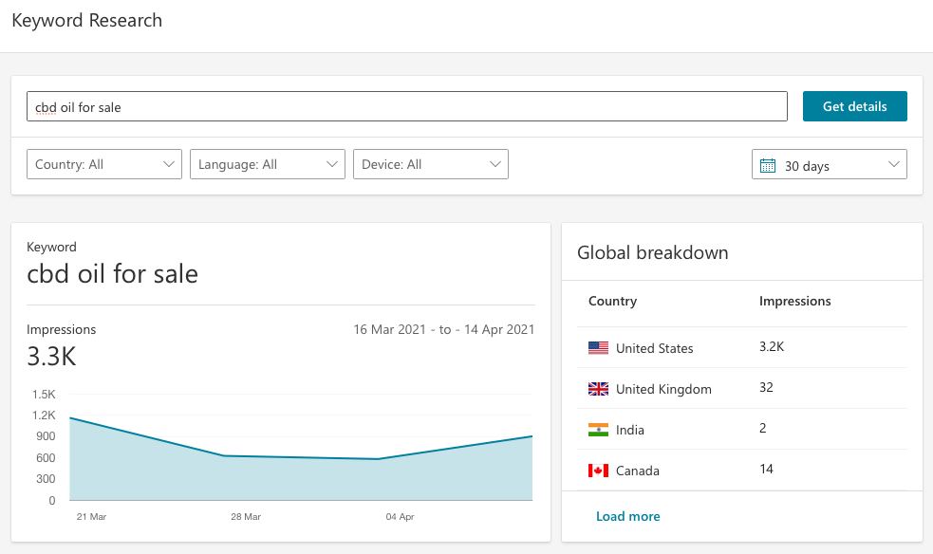Click the 04 Apr axis label on chart
The image size is (933, 554).
[400, 517]
